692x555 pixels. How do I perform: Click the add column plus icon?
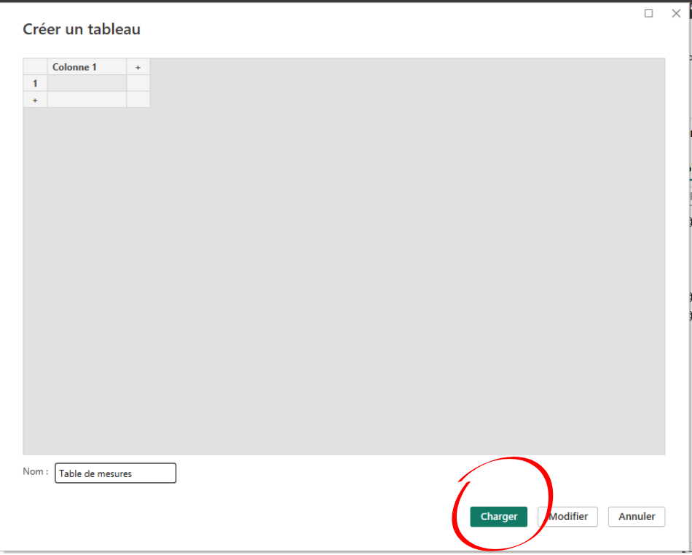[x=138, y=67]
